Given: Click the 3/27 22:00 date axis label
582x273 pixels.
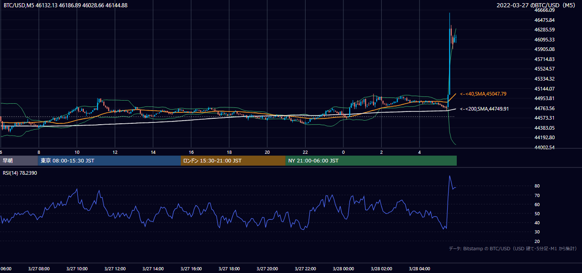Looking at the screenshot, I should click(x=305, y=269).
